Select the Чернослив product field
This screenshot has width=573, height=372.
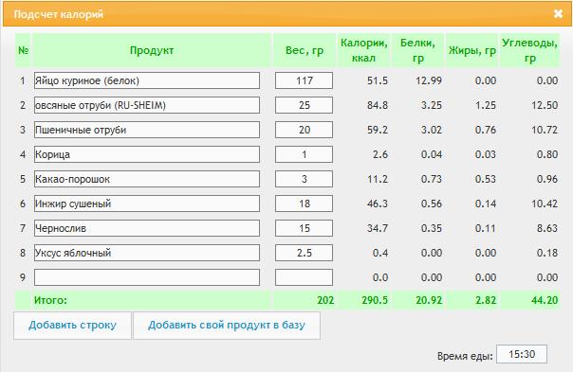pyautogui.click(x=147, y=228)
